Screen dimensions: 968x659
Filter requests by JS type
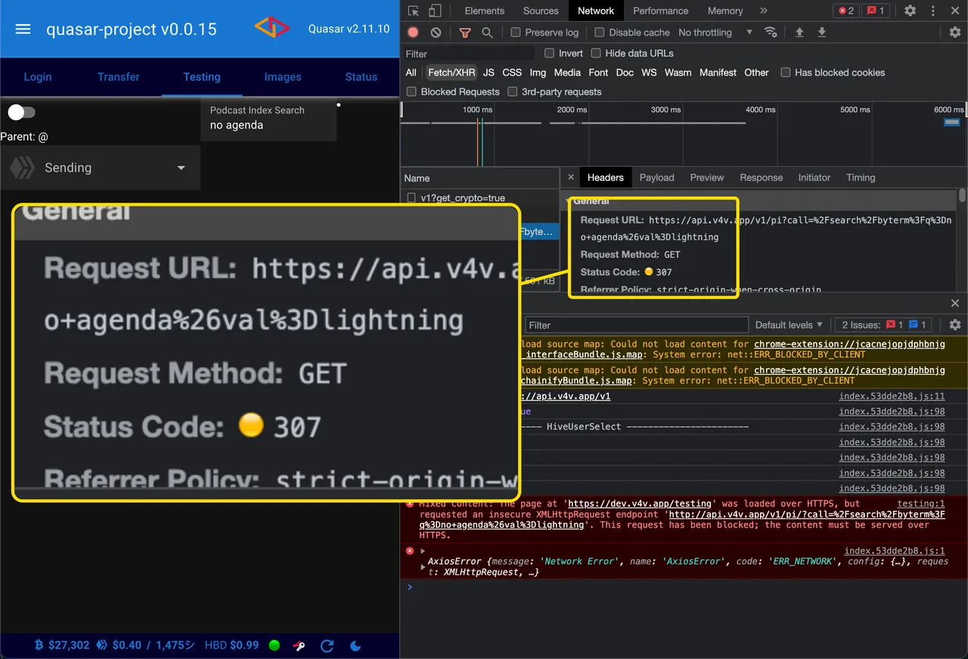point(489,73)
